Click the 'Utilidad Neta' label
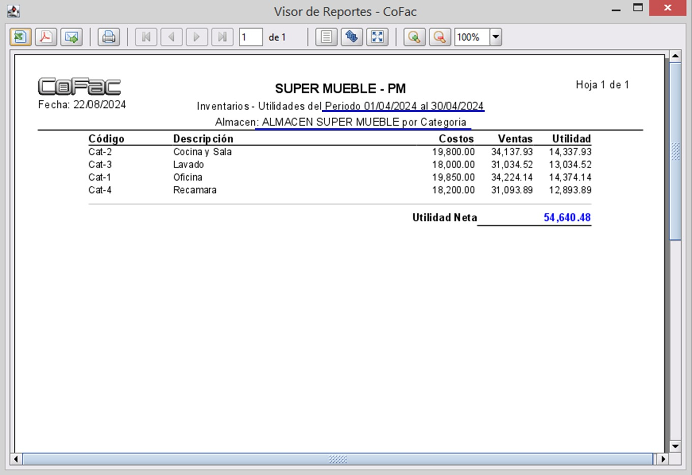The height and width of the screenshot is (475, 692). pos(445,217)
